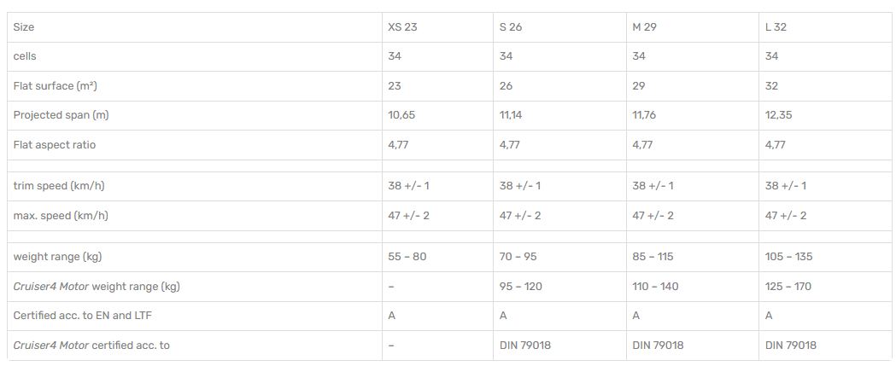Click Certified acc. to EN and LTF

[x=82, y=316]
